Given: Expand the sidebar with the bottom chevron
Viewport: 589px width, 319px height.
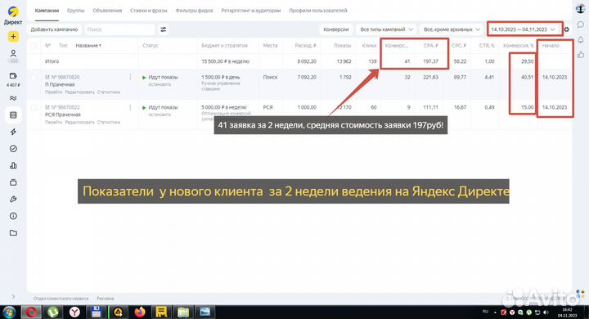Looking at the screenshot, I should 13,297.
